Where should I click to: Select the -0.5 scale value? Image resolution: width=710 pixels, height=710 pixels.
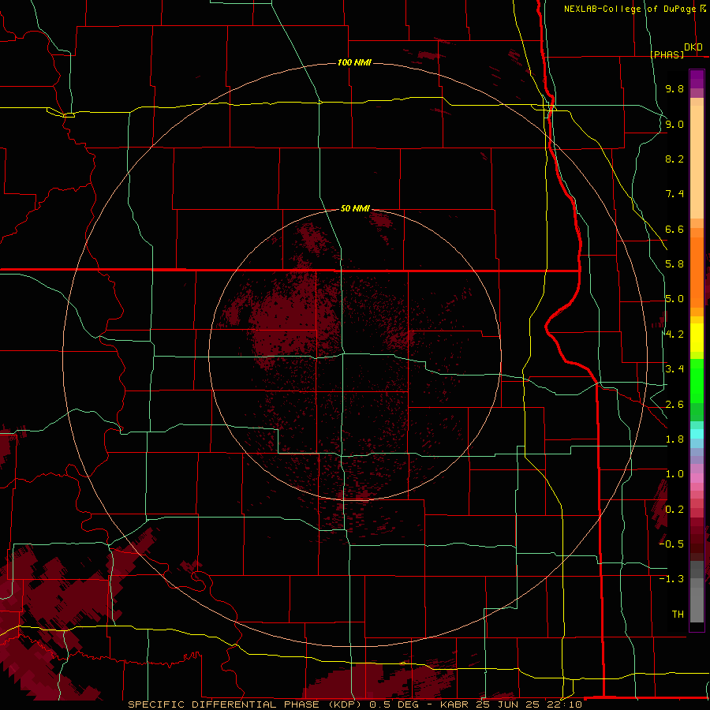click(x=671, y=544)
